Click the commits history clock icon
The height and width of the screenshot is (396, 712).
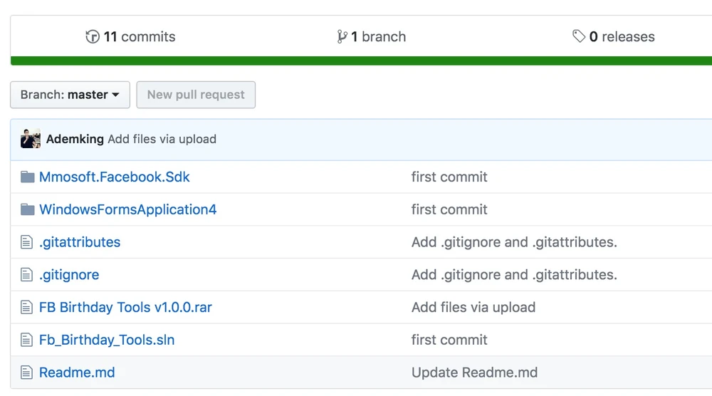pos(93,37)
